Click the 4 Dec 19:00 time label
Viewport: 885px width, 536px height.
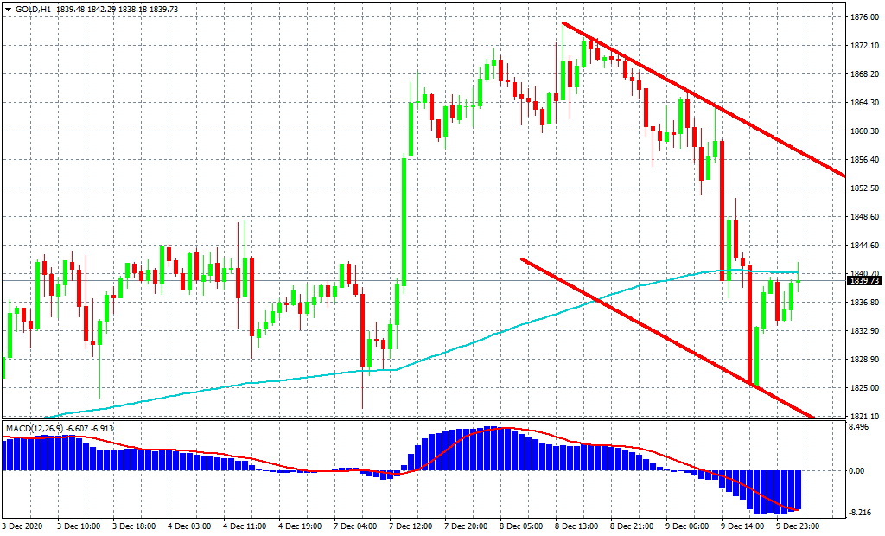point(300,526)
